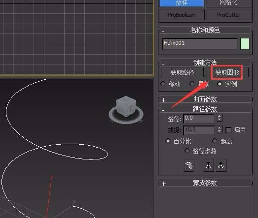258x218 pixels.
Task: Click the 捕捉 value field showing 10.0
Action: tap(199, 130)
